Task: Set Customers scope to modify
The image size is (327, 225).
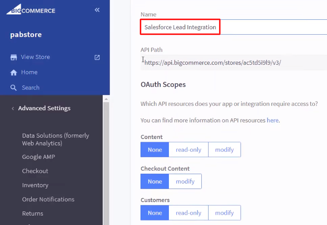Action: [x=224, y=213]
